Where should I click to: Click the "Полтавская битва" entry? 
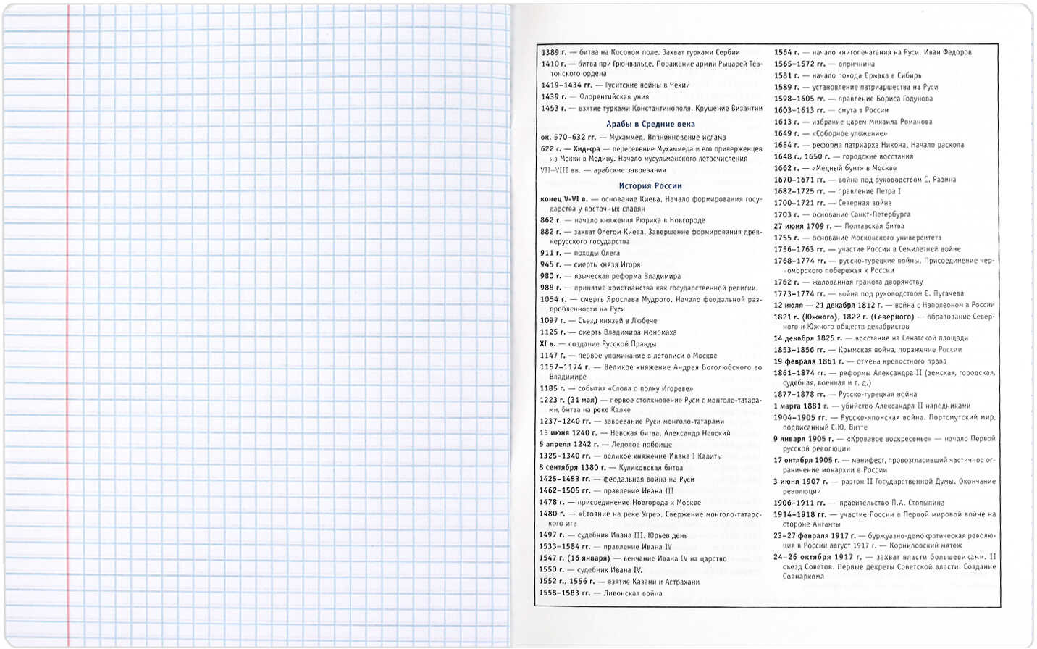(838, 226)
